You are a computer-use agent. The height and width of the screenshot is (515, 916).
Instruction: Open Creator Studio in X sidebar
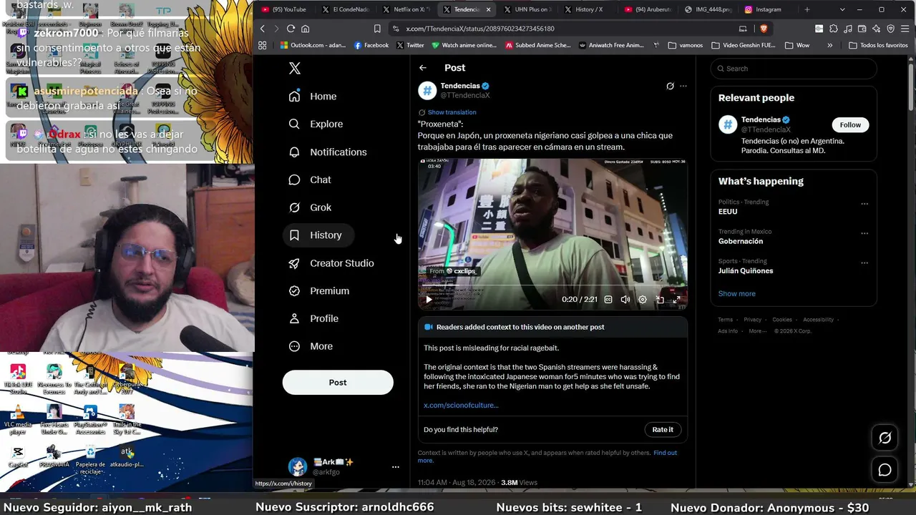pyautogui.click(x=331, y=263)
